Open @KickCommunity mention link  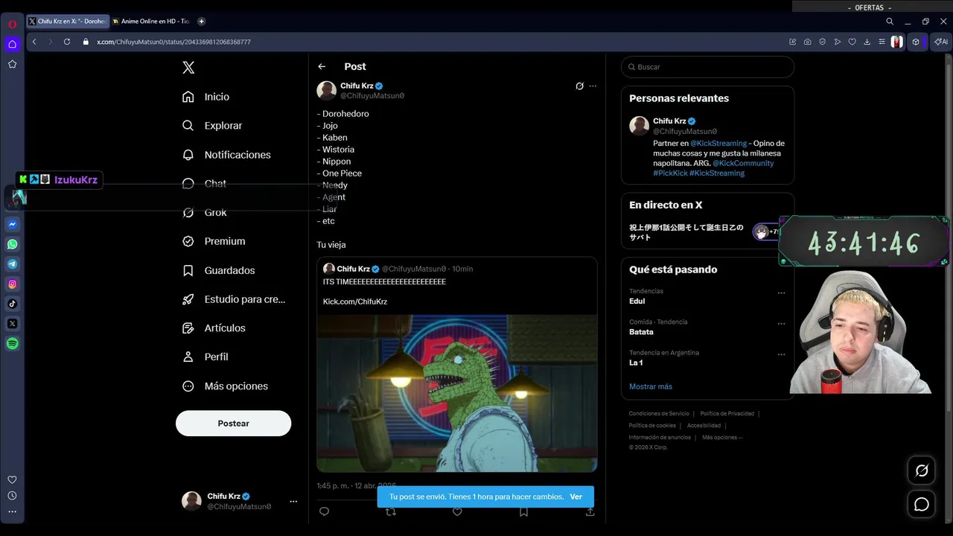(743, 163)
